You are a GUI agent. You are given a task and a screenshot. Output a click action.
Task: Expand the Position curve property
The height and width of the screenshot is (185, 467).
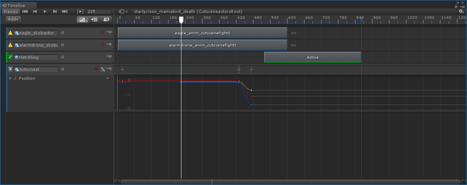click(x=10, y=78)
